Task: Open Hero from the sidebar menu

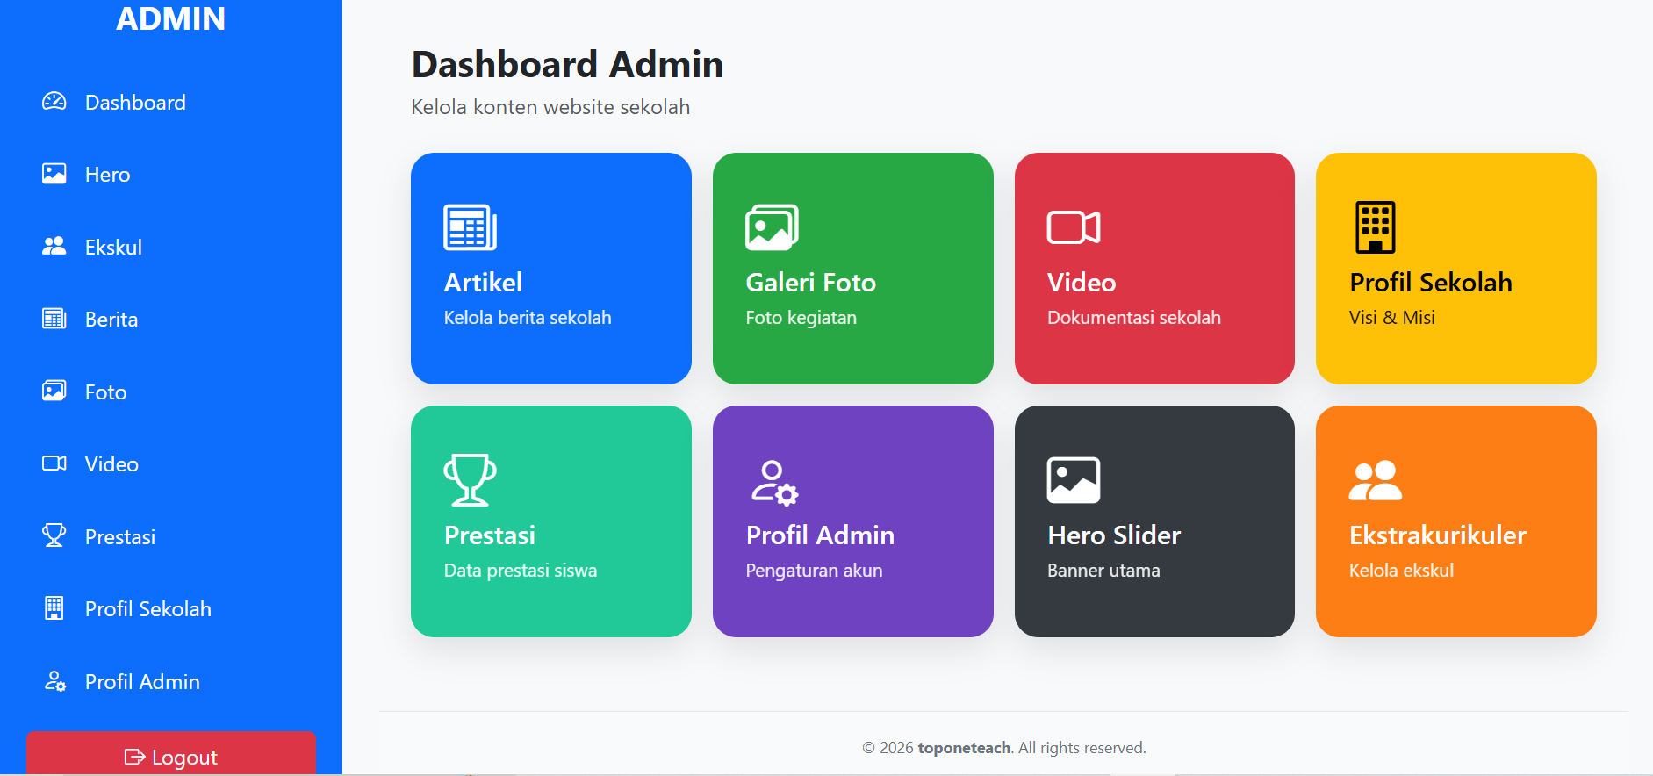Action: click(107, 175)
